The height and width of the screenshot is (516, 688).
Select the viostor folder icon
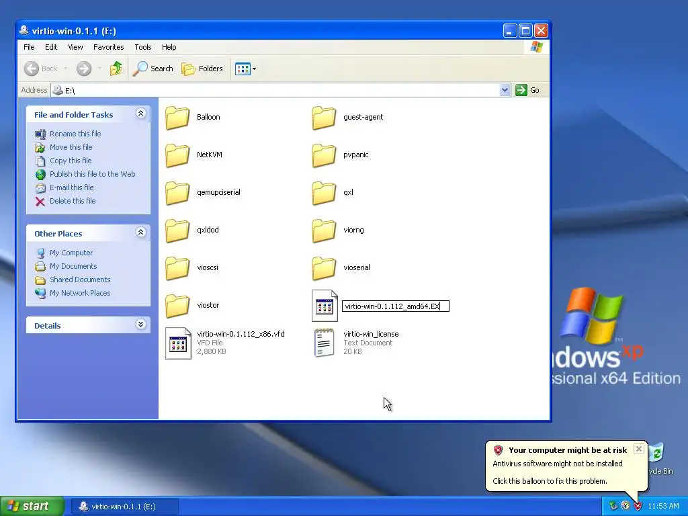(x=177, y=306)
